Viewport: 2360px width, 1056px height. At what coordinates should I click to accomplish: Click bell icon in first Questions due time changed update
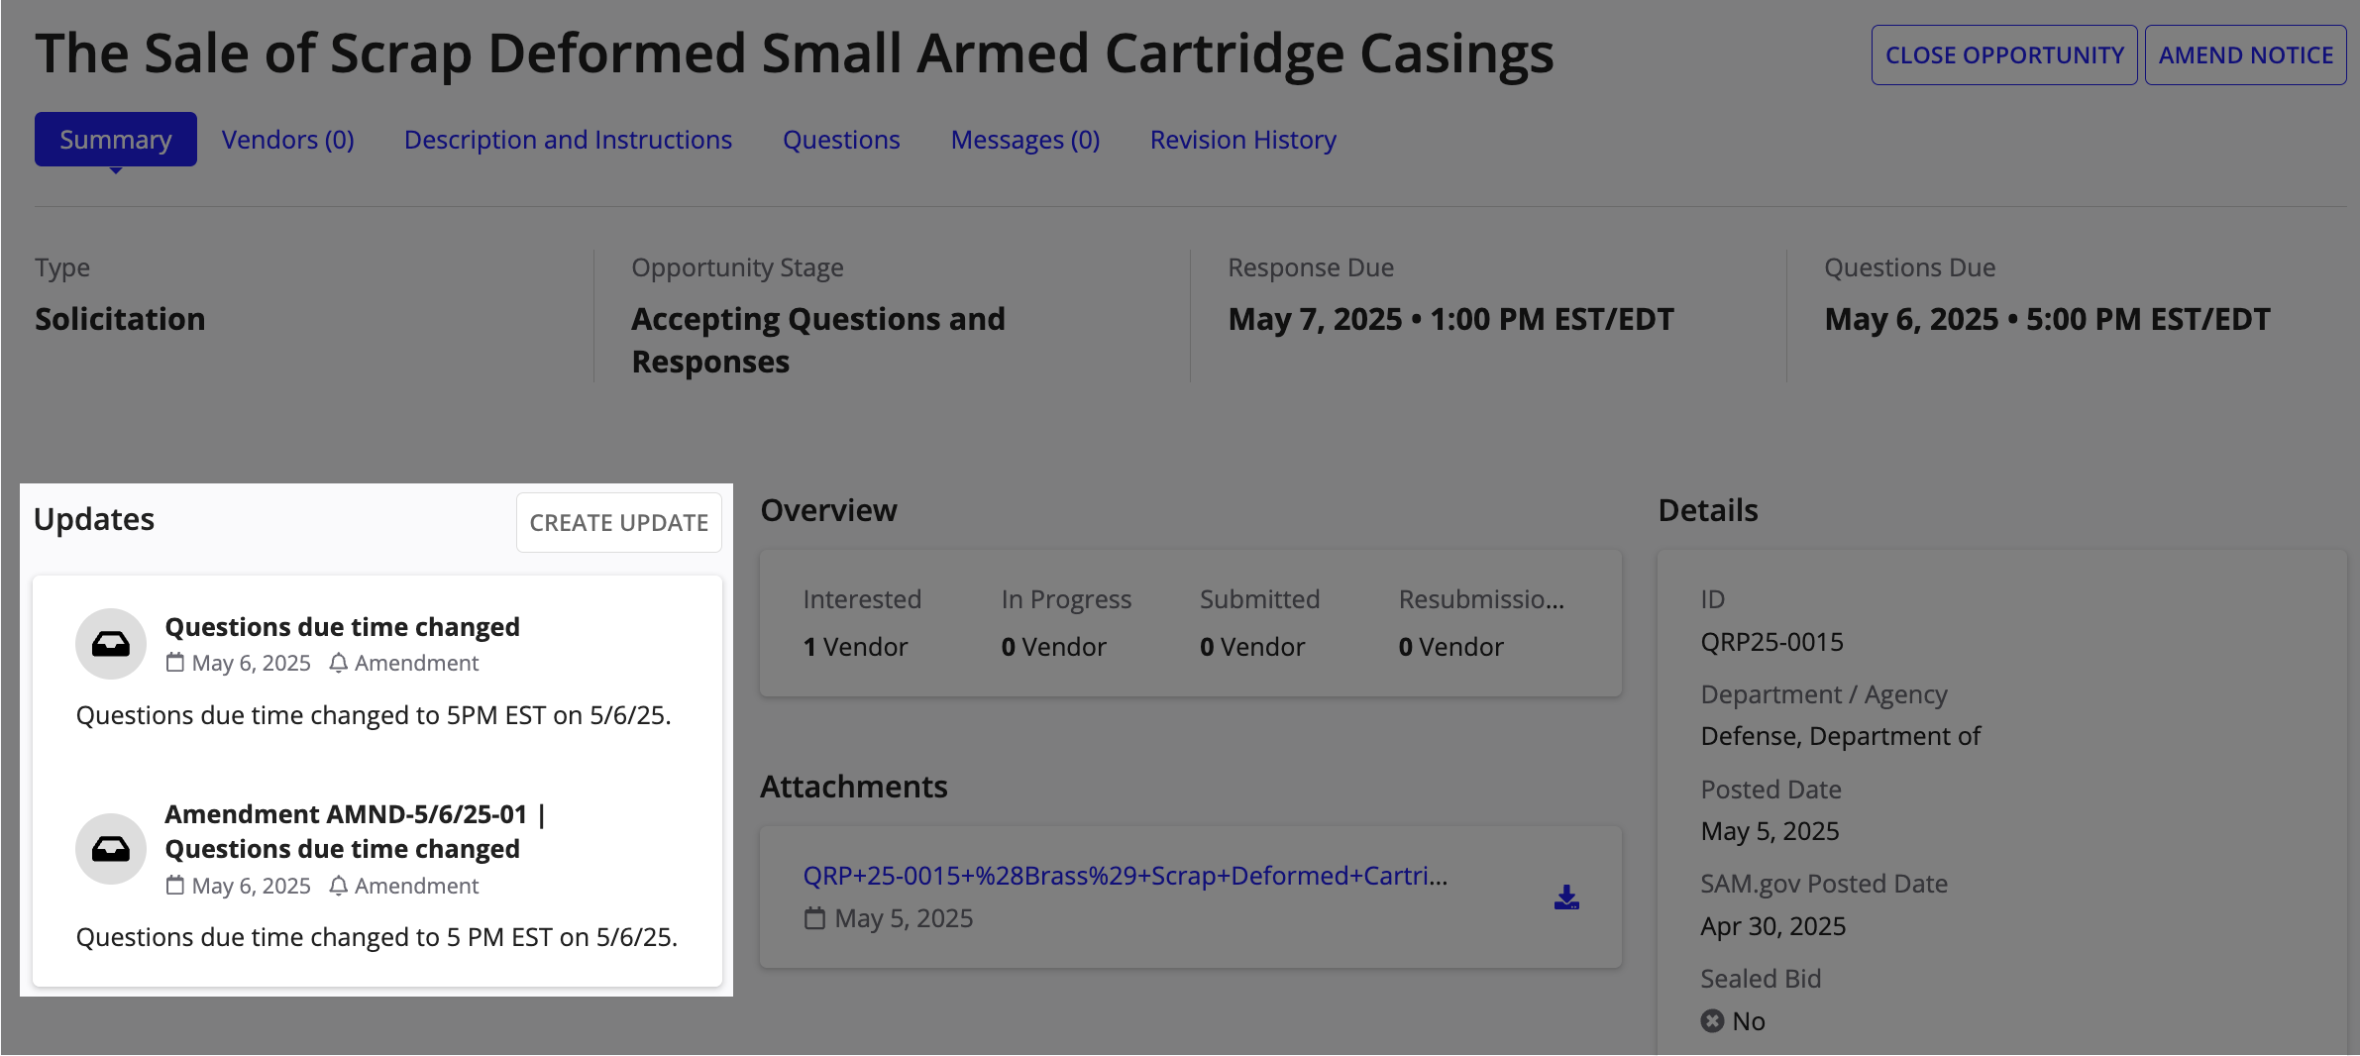click(x=339, y=663)
